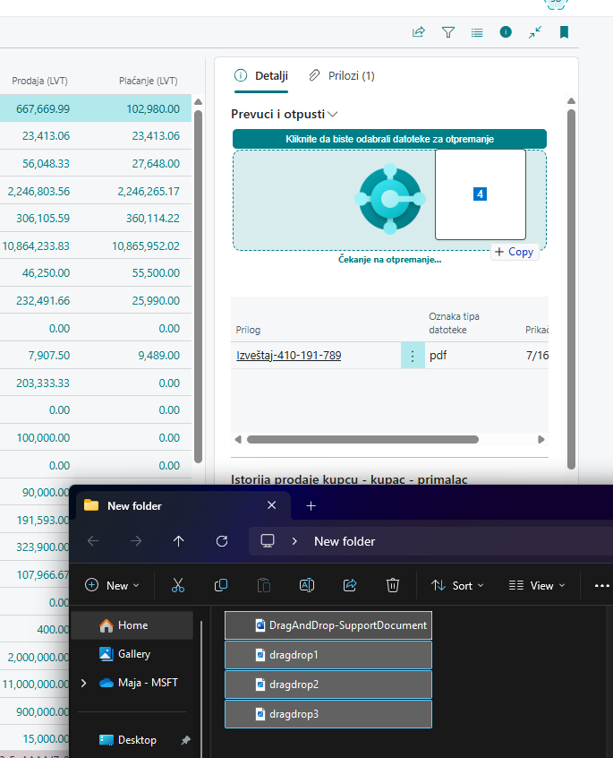Click the Delete trash icon in Explorer
This screenshot has width=613, height=758.
tap(392, 585)
